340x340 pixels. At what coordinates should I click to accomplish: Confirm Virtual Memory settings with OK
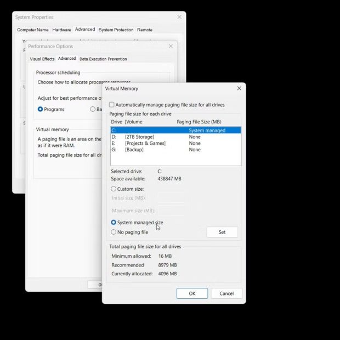(192, 293)
